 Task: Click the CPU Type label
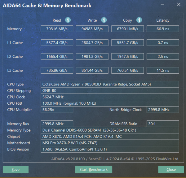point(15,84)
